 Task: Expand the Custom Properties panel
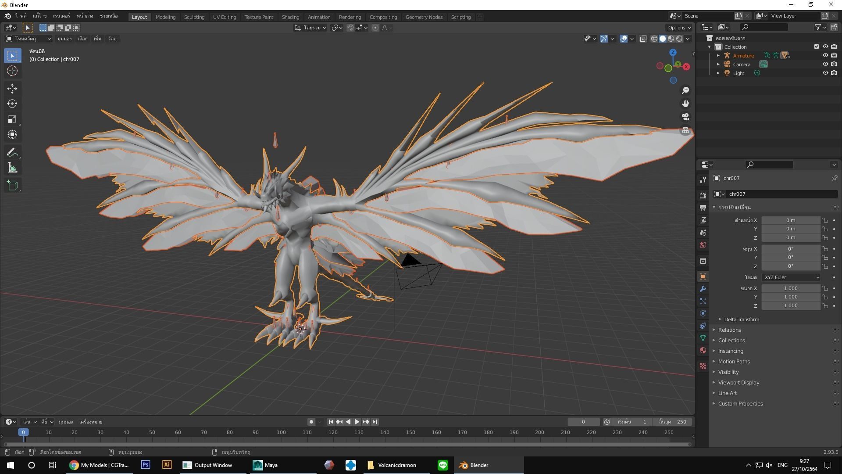[x=741, y=404]
